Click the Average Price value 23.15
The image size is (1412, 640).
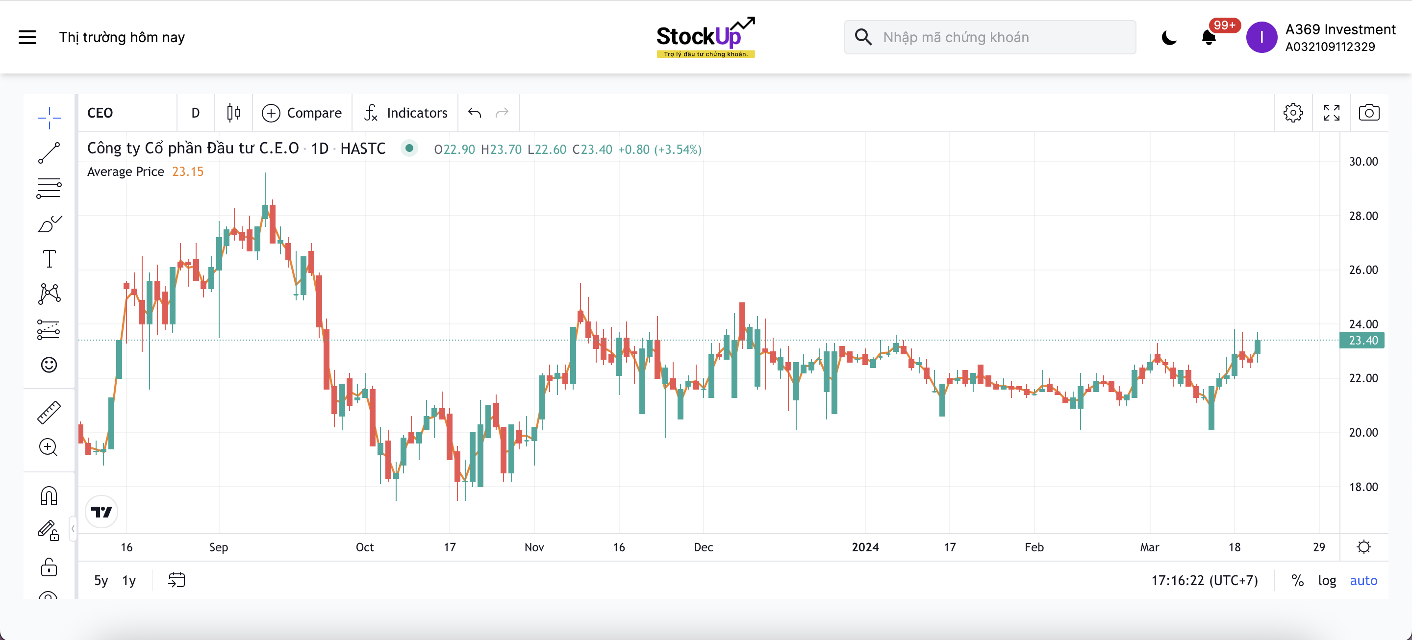click(187, 172)
